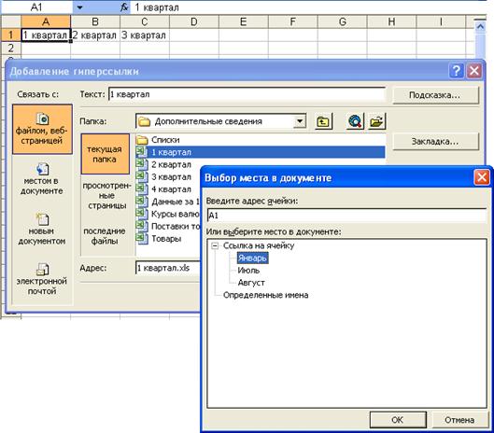This screenshot has width=494, height=433.
Task: Click the Закладка button
Action: 435,142
